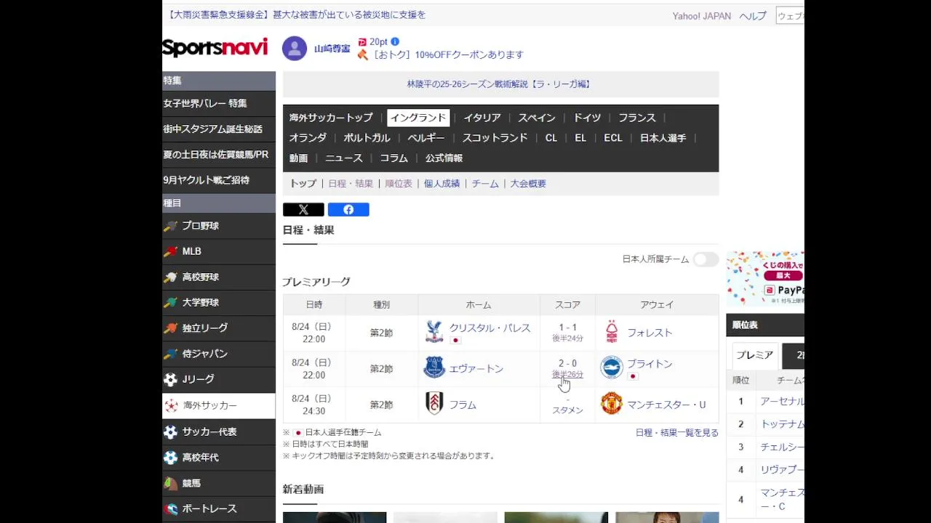Open 女子世界バレー 特集 sidebar item
Screen dimensions: 931x523
[218, 104]
